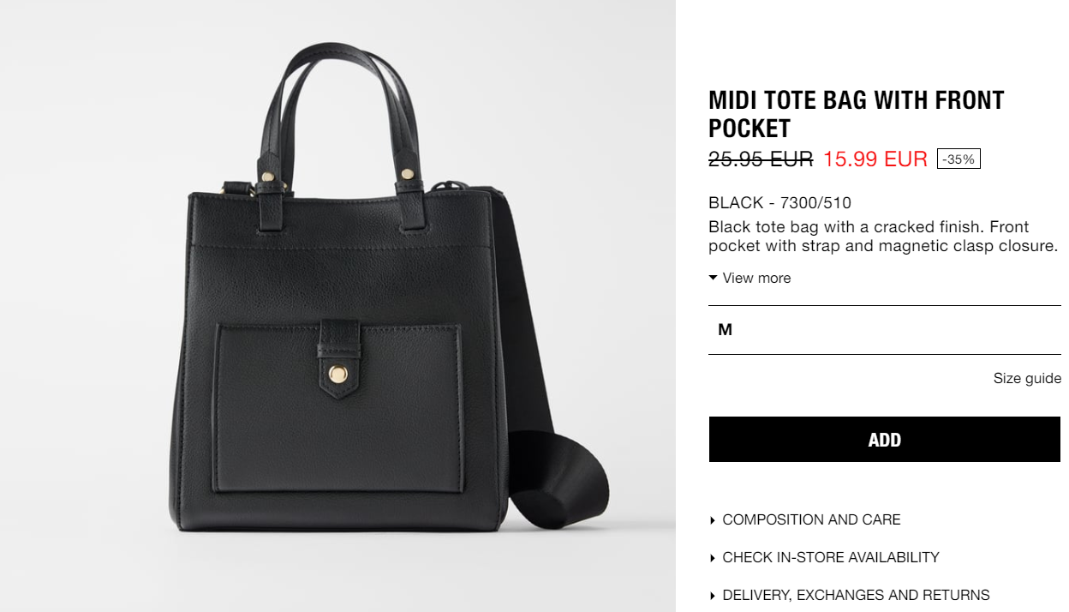The height and width of the screenshot is (612, 1069).
Task: Click the red 15.99 EUR sale price
Action: pyautogui.click(x=875, y=159)
